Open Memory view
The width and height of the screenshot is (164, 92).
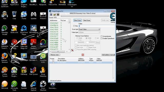pos(55,55)
